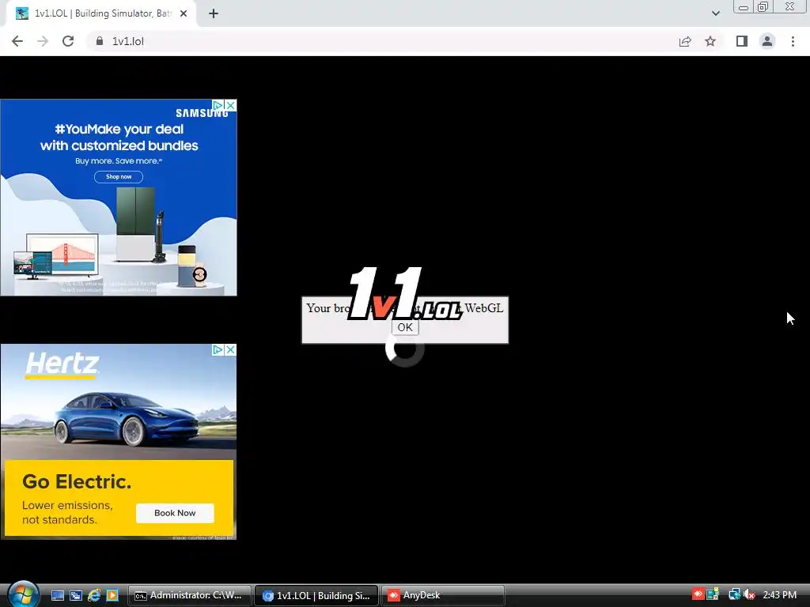This screenshot has width=810, height=607.
Task: Minimize the Chrome window
Action: point(744,6)
